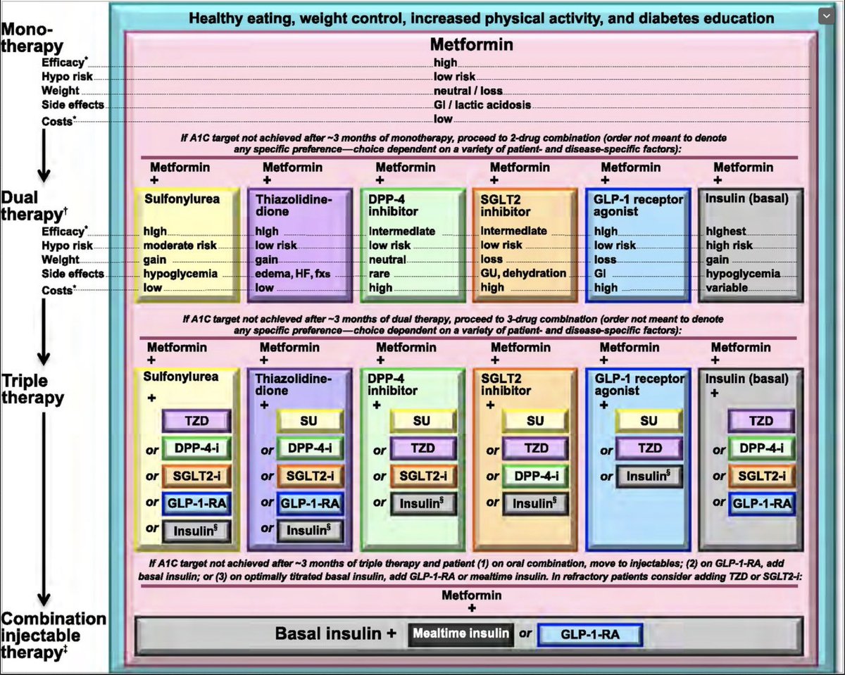The image size is (845, 675).
Task: Click the TZD box in triple Sulfonylurea column
Action: coord(196,421)
